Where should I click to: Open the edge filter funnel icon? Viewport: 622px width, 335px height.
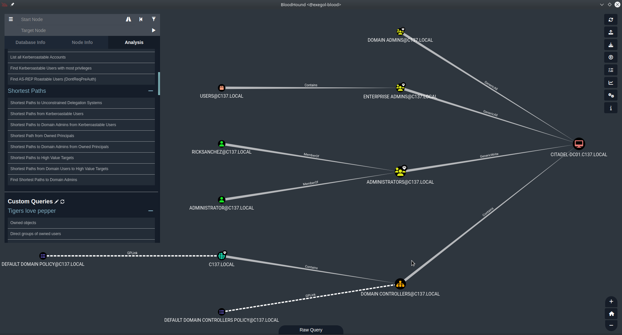coord(154,19)
